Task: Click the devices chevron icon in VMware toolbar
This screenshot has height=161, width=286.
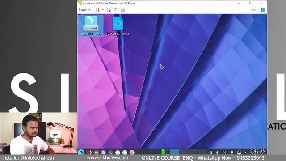Action: pyautogui.click(x=254, y=10)
